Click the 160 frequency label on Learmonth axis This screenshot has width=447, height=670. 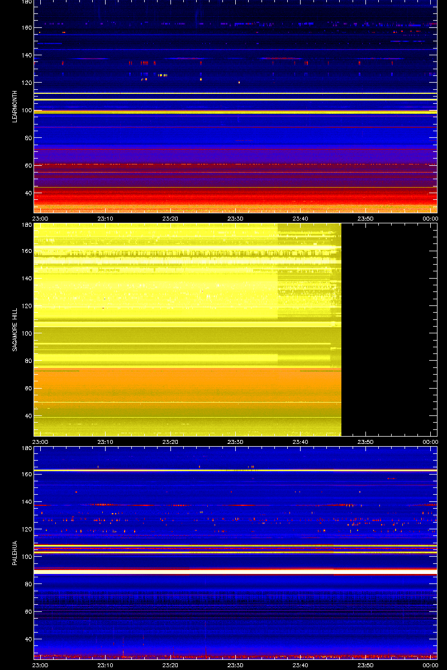click(x=26, y=28)
